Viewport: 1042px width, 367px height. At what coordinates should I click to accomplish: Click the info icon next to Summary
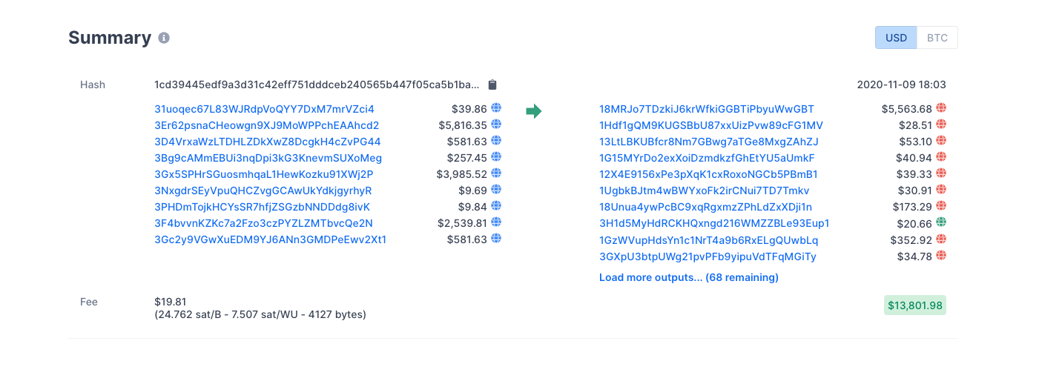(164, 38)
